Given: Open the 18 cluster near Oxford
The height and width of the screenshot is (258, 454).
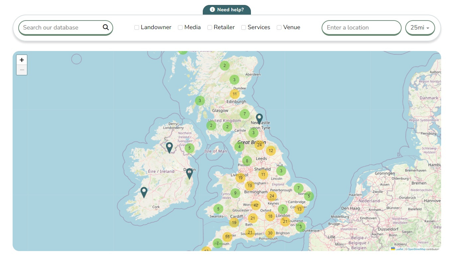Looking at the screenshot, I should pyautogui.click(x=270, y=216).
